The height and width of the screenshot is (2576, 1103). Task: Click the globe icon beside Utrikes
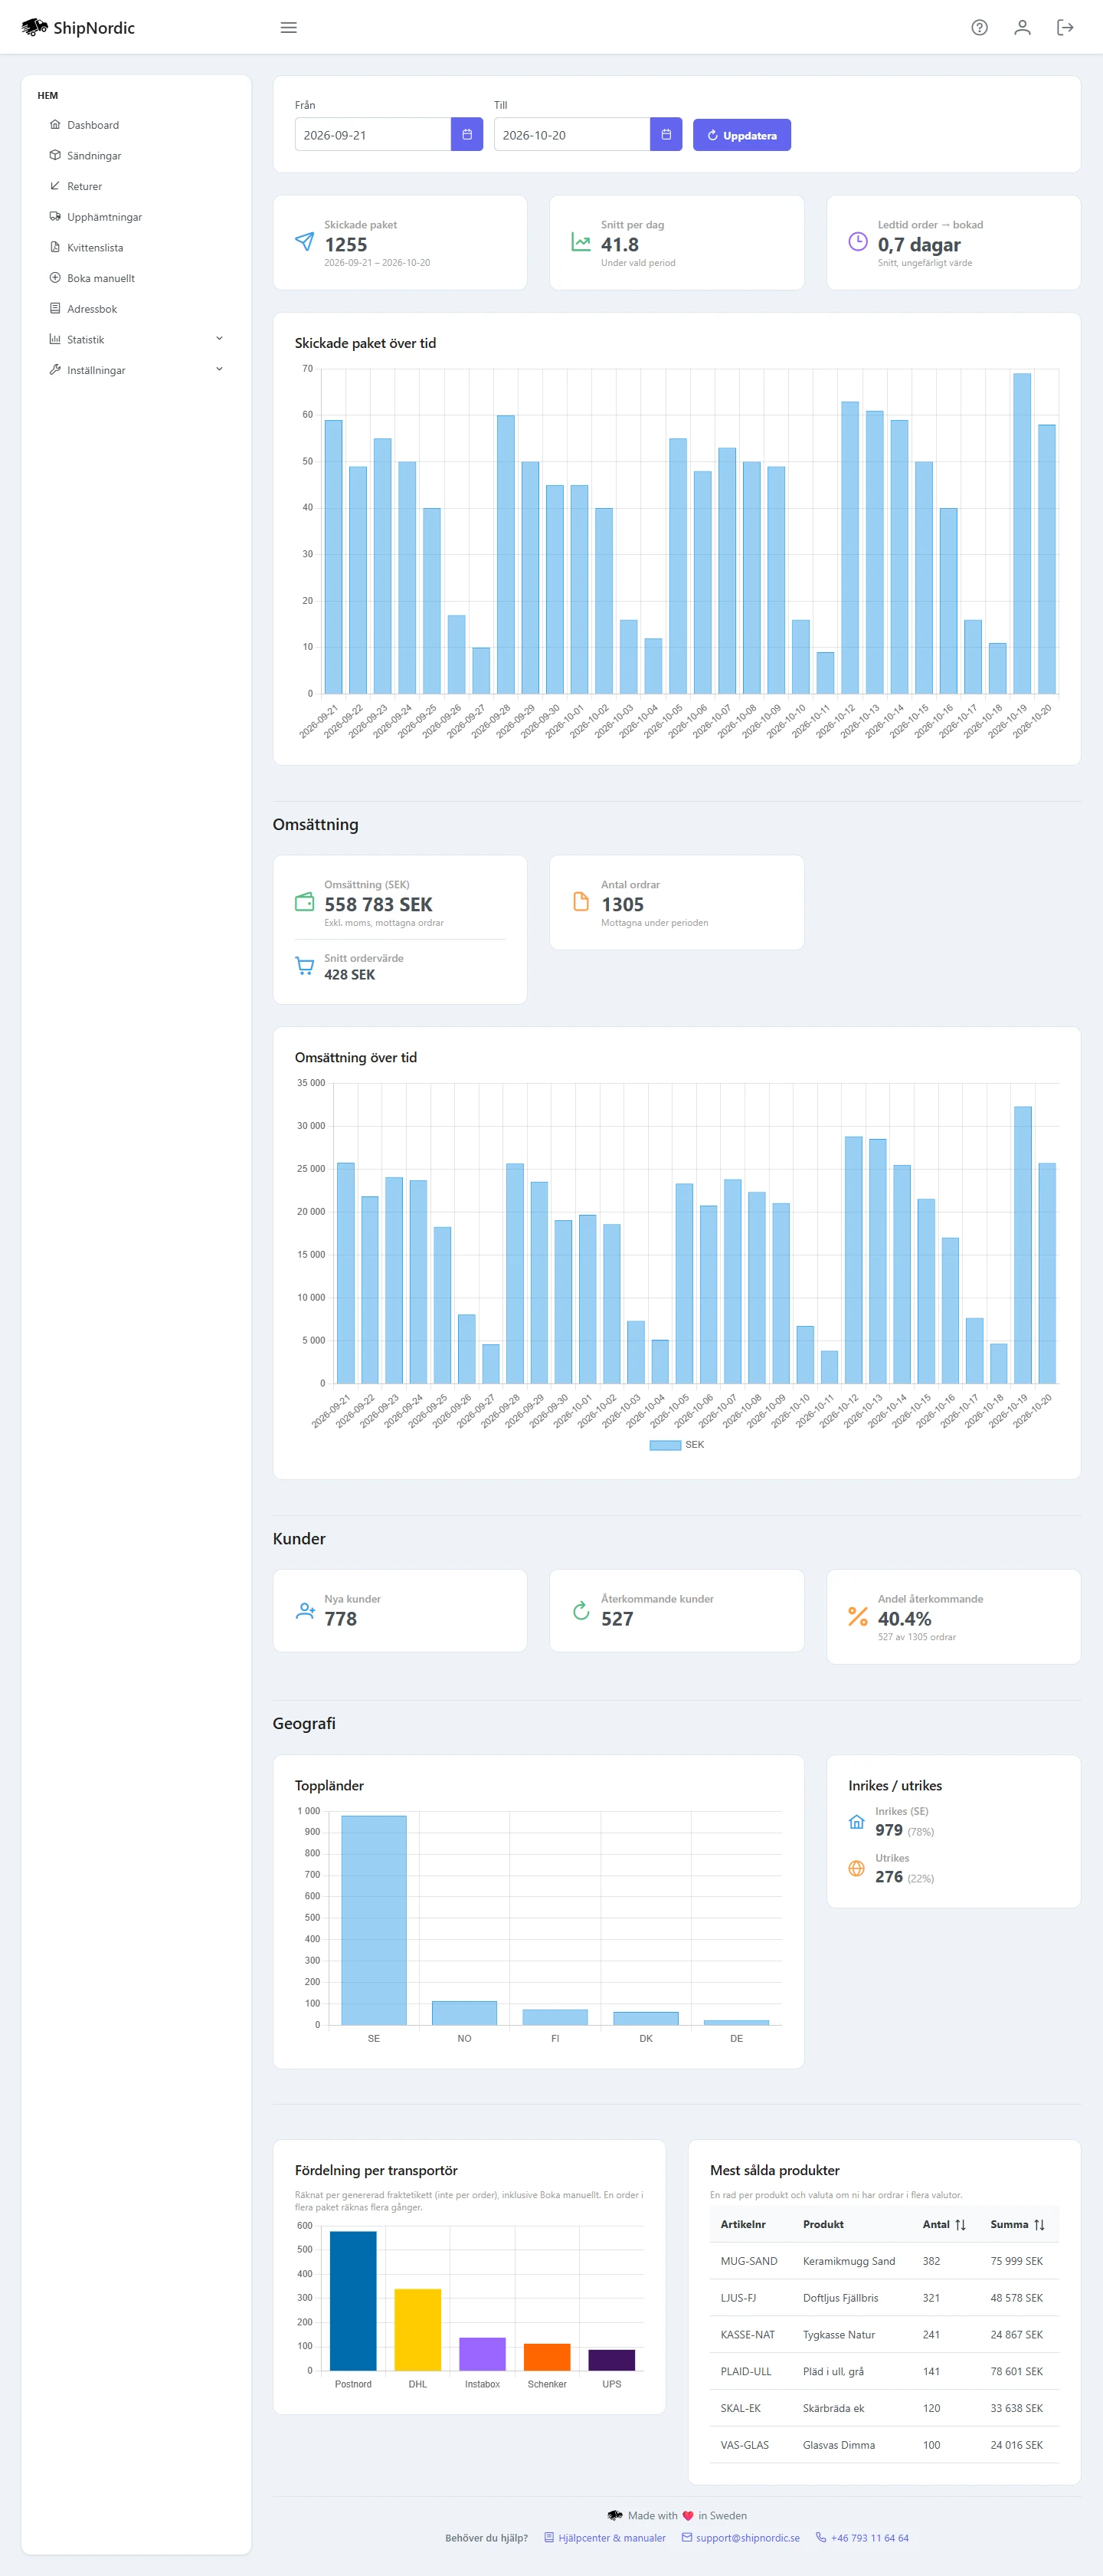pyautogui.click(x=856, y=1868)
